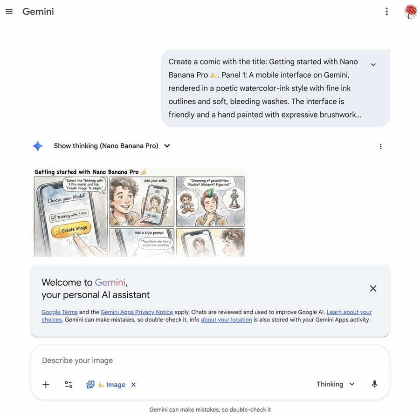Focus the 'Describe your image' input field

click(x=186, y=361)
